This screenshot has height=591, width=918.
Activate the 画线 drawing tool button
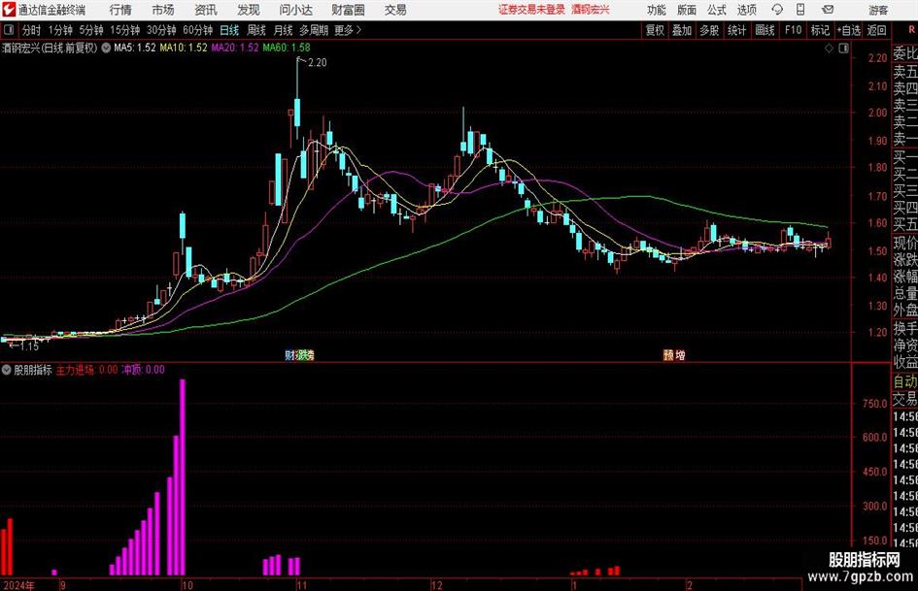[x=765, y=30]
